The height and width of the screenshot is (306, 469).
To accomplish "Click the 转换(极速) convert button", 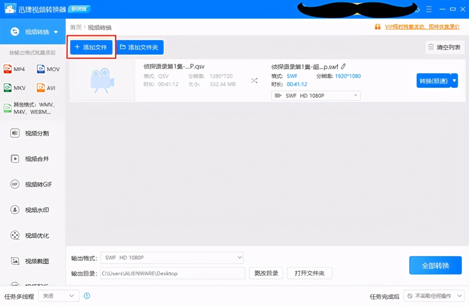I will [434, 81].
